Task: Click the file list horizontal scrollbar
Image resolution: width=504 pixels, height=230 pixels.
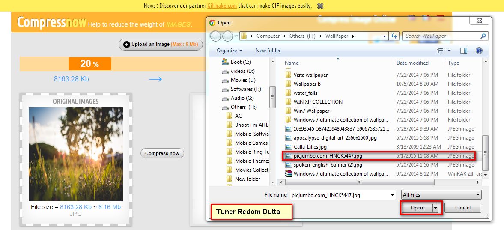Action: pyautogui.click(x=360, y=182)
